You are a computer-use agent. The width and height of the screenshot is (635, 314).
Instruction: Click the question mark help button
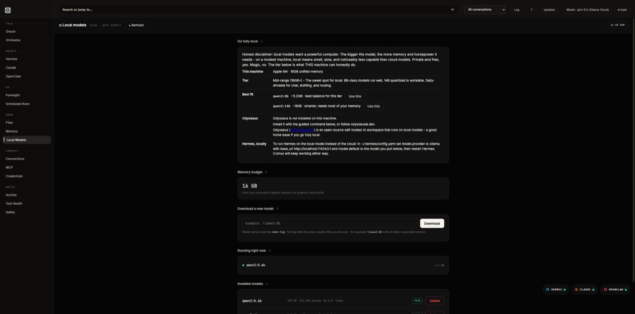pos(531,9)
